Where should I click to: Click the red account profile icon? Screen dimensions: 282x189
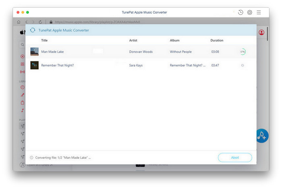[261, 32]
